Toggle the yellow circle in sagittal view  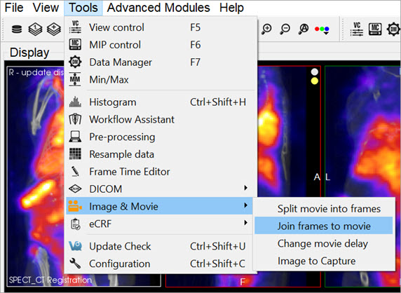click(x=315, y=81)
